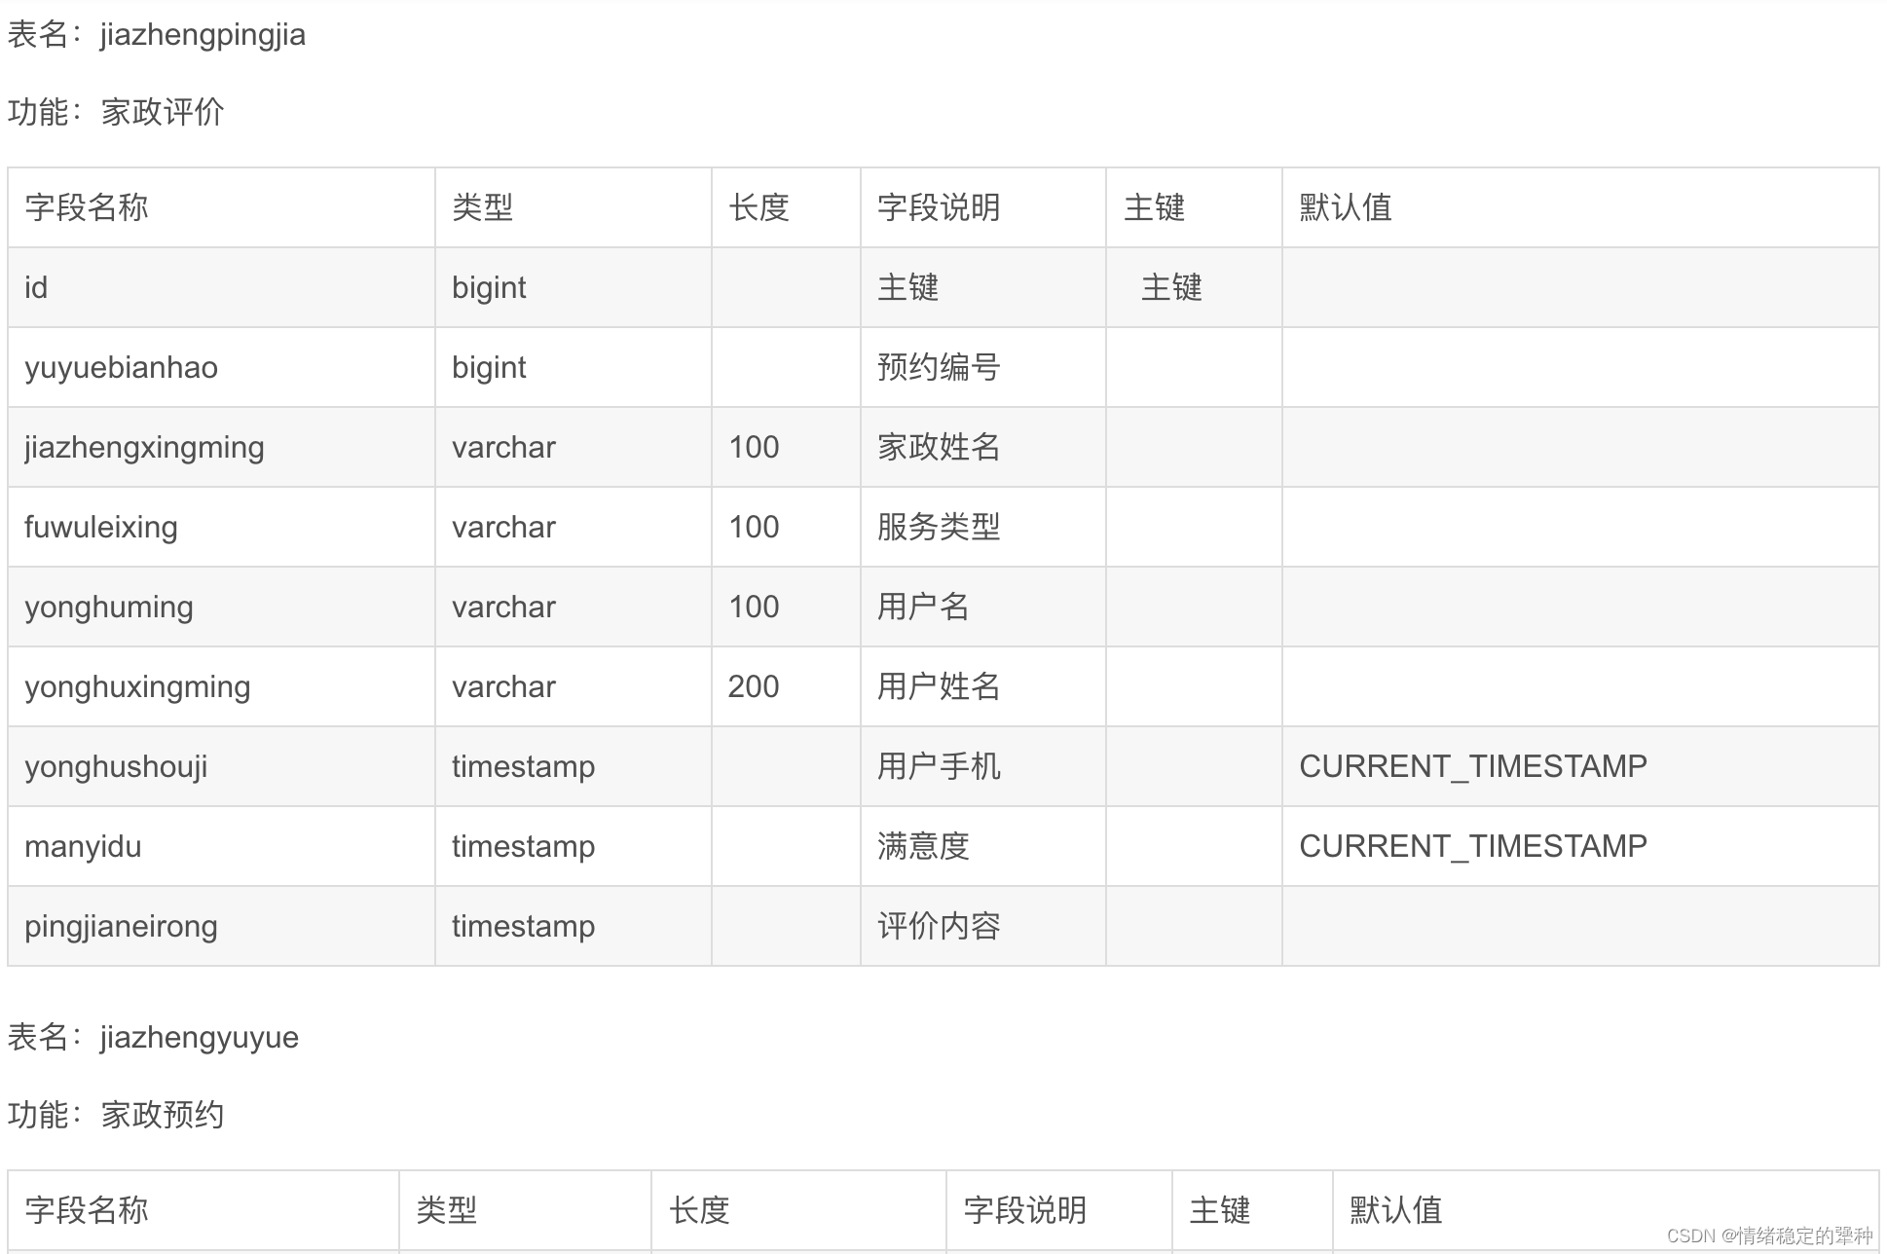Screen dimensions: 1887x1254
Task: Click the 家政预约 function label
Action: (163, 1115)
